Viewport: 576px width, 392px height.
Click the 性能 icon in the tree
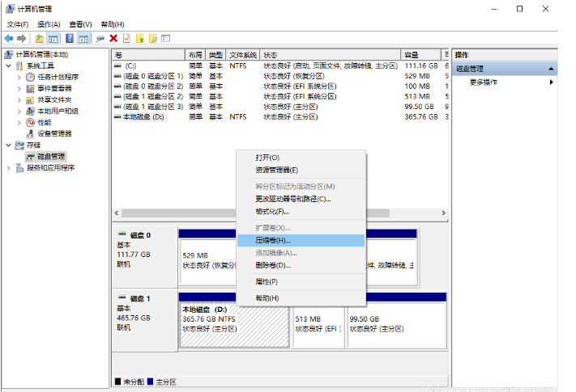coord(31,122)
